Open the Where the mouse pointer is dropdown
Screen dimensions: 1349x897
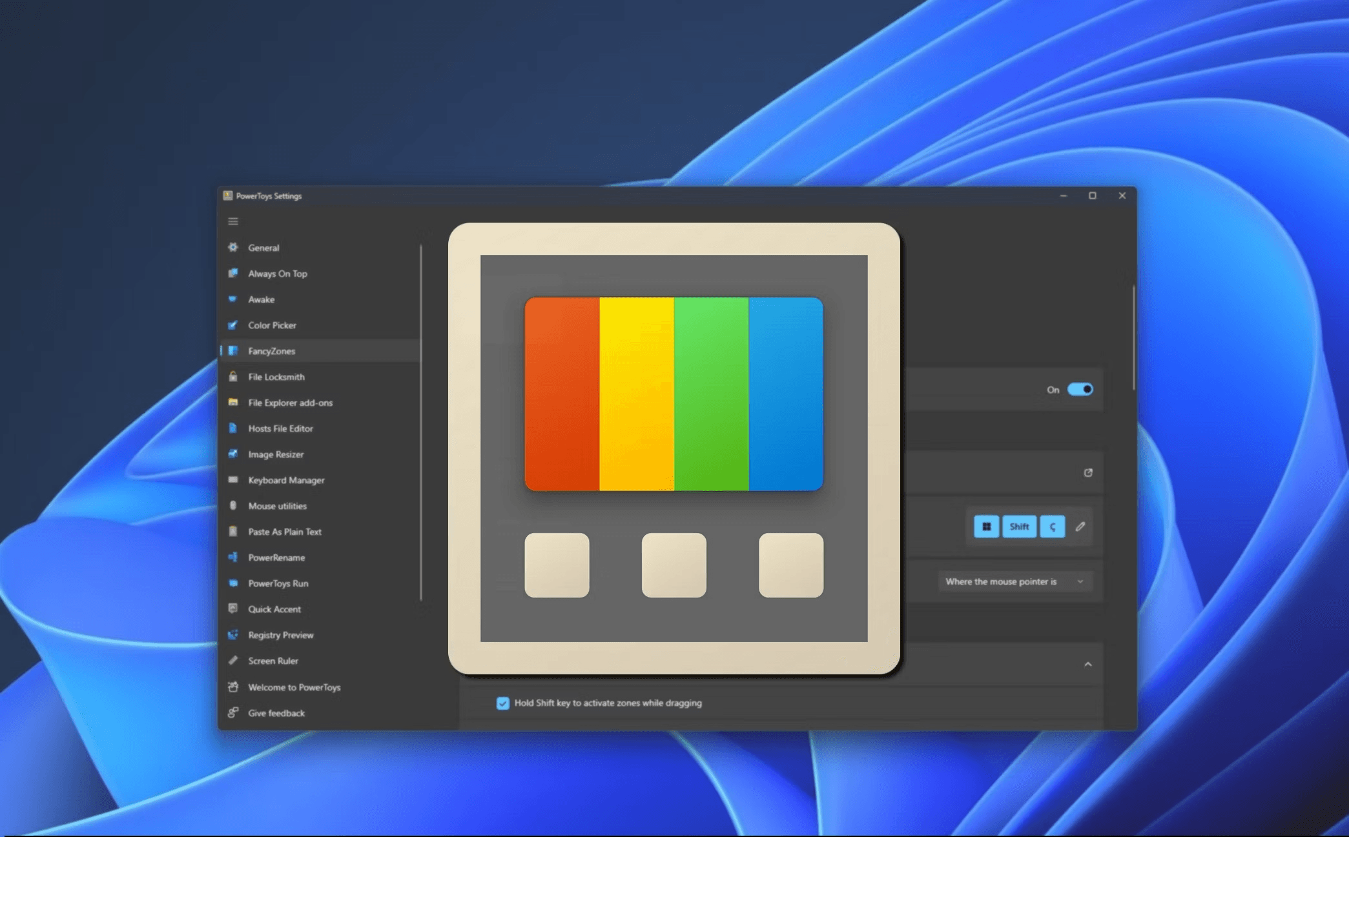tap(1015, 581)
